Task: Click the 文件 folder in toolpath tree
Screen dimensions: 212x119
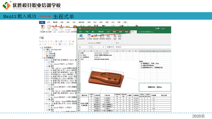Action: (x=47, y=52)
